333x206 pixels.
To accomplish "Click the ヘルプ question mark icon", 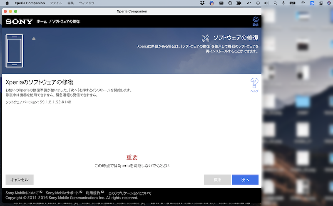I will (x=254, y=84).
